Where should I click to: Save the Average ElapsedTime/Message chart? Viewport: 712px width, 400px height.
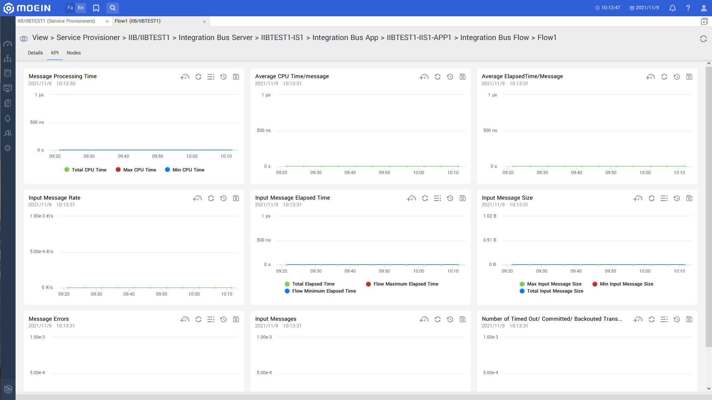(x=689, y=77)
